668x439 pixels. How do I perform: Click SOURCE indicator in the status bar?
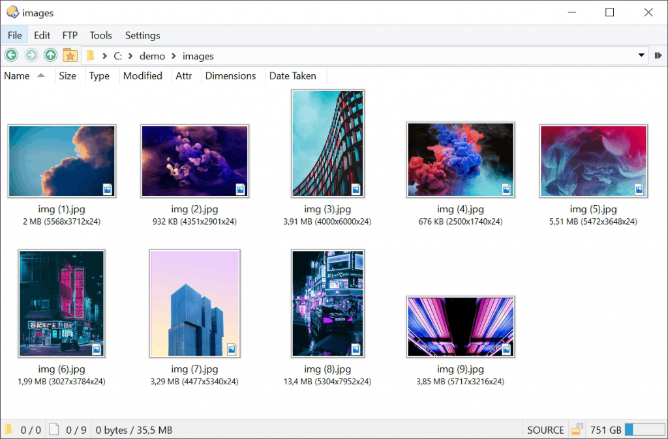[x=545, y=430]
